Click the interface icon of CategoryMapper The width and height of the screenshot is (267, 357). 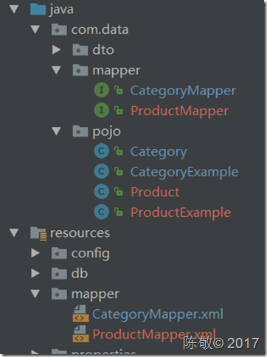(102, 90)
